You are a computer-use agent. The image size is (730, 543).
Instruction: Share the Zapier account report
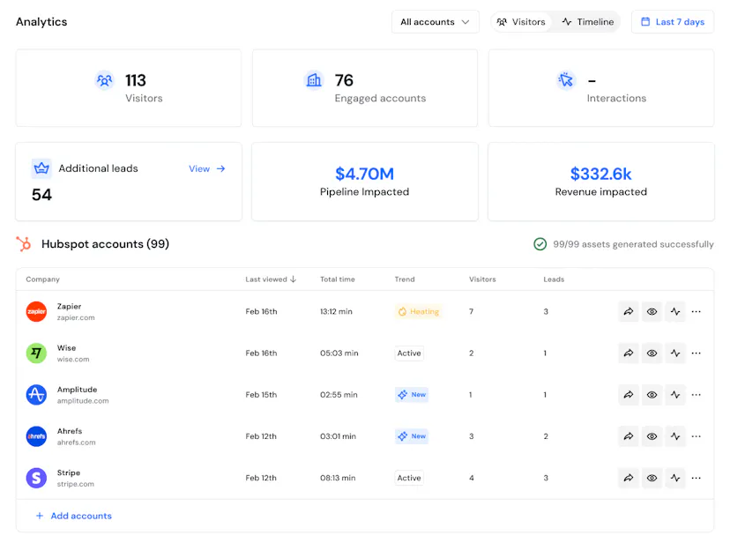[629, 311]
